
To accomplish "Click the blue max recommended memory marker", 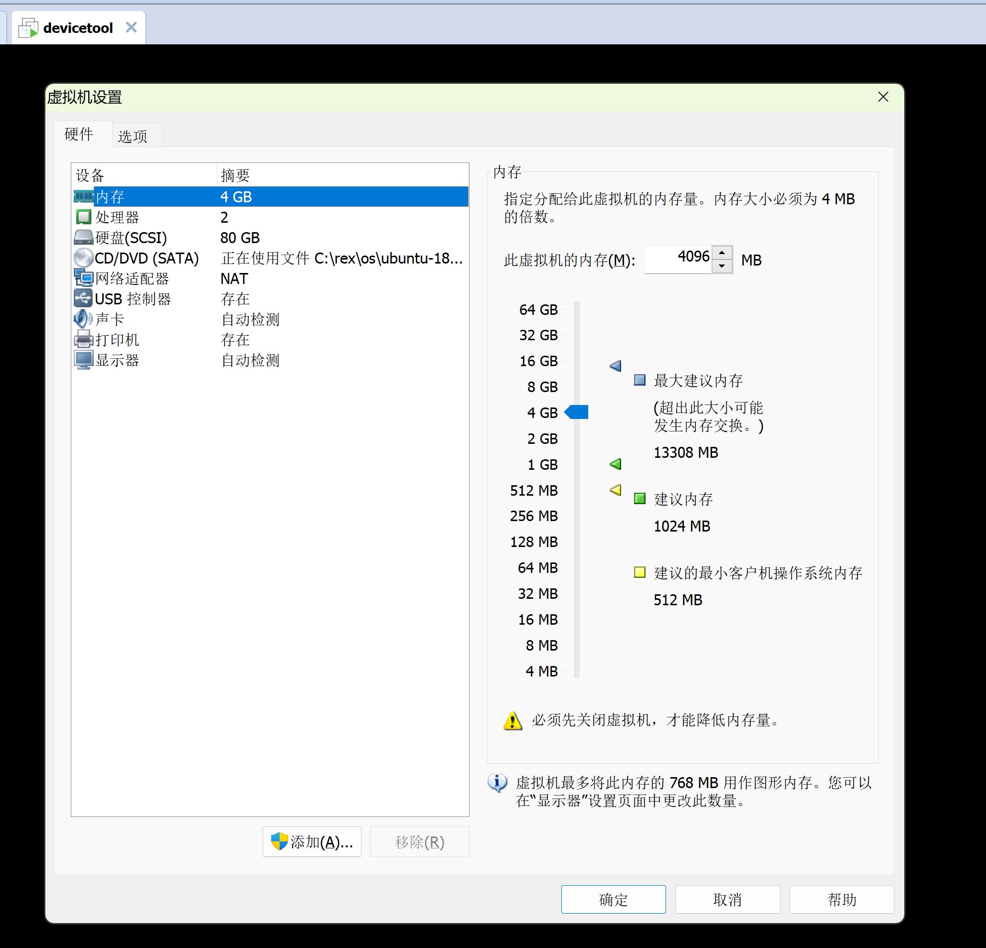I will (x=616, y=366).
